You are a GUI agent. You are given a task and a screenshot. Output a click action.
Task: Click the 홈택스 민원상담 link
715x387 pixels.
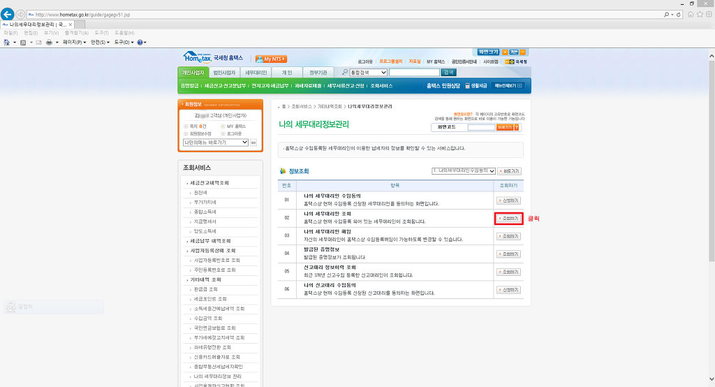pyautogui.click(x=443, y=86)
